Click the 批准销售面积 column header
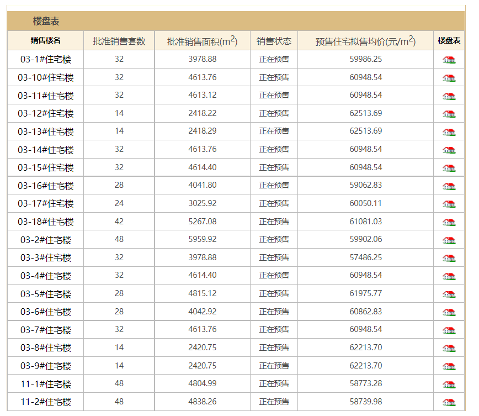The image size is (479, 416). (202, 41)
